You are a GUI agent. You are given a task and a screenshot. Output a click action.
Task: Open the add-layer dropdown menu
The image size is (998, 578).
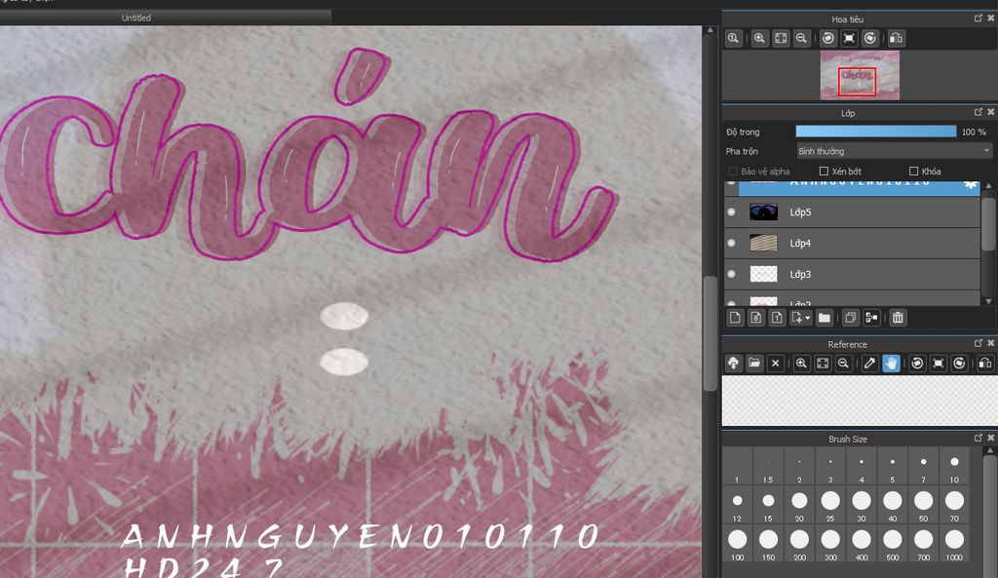801,318
